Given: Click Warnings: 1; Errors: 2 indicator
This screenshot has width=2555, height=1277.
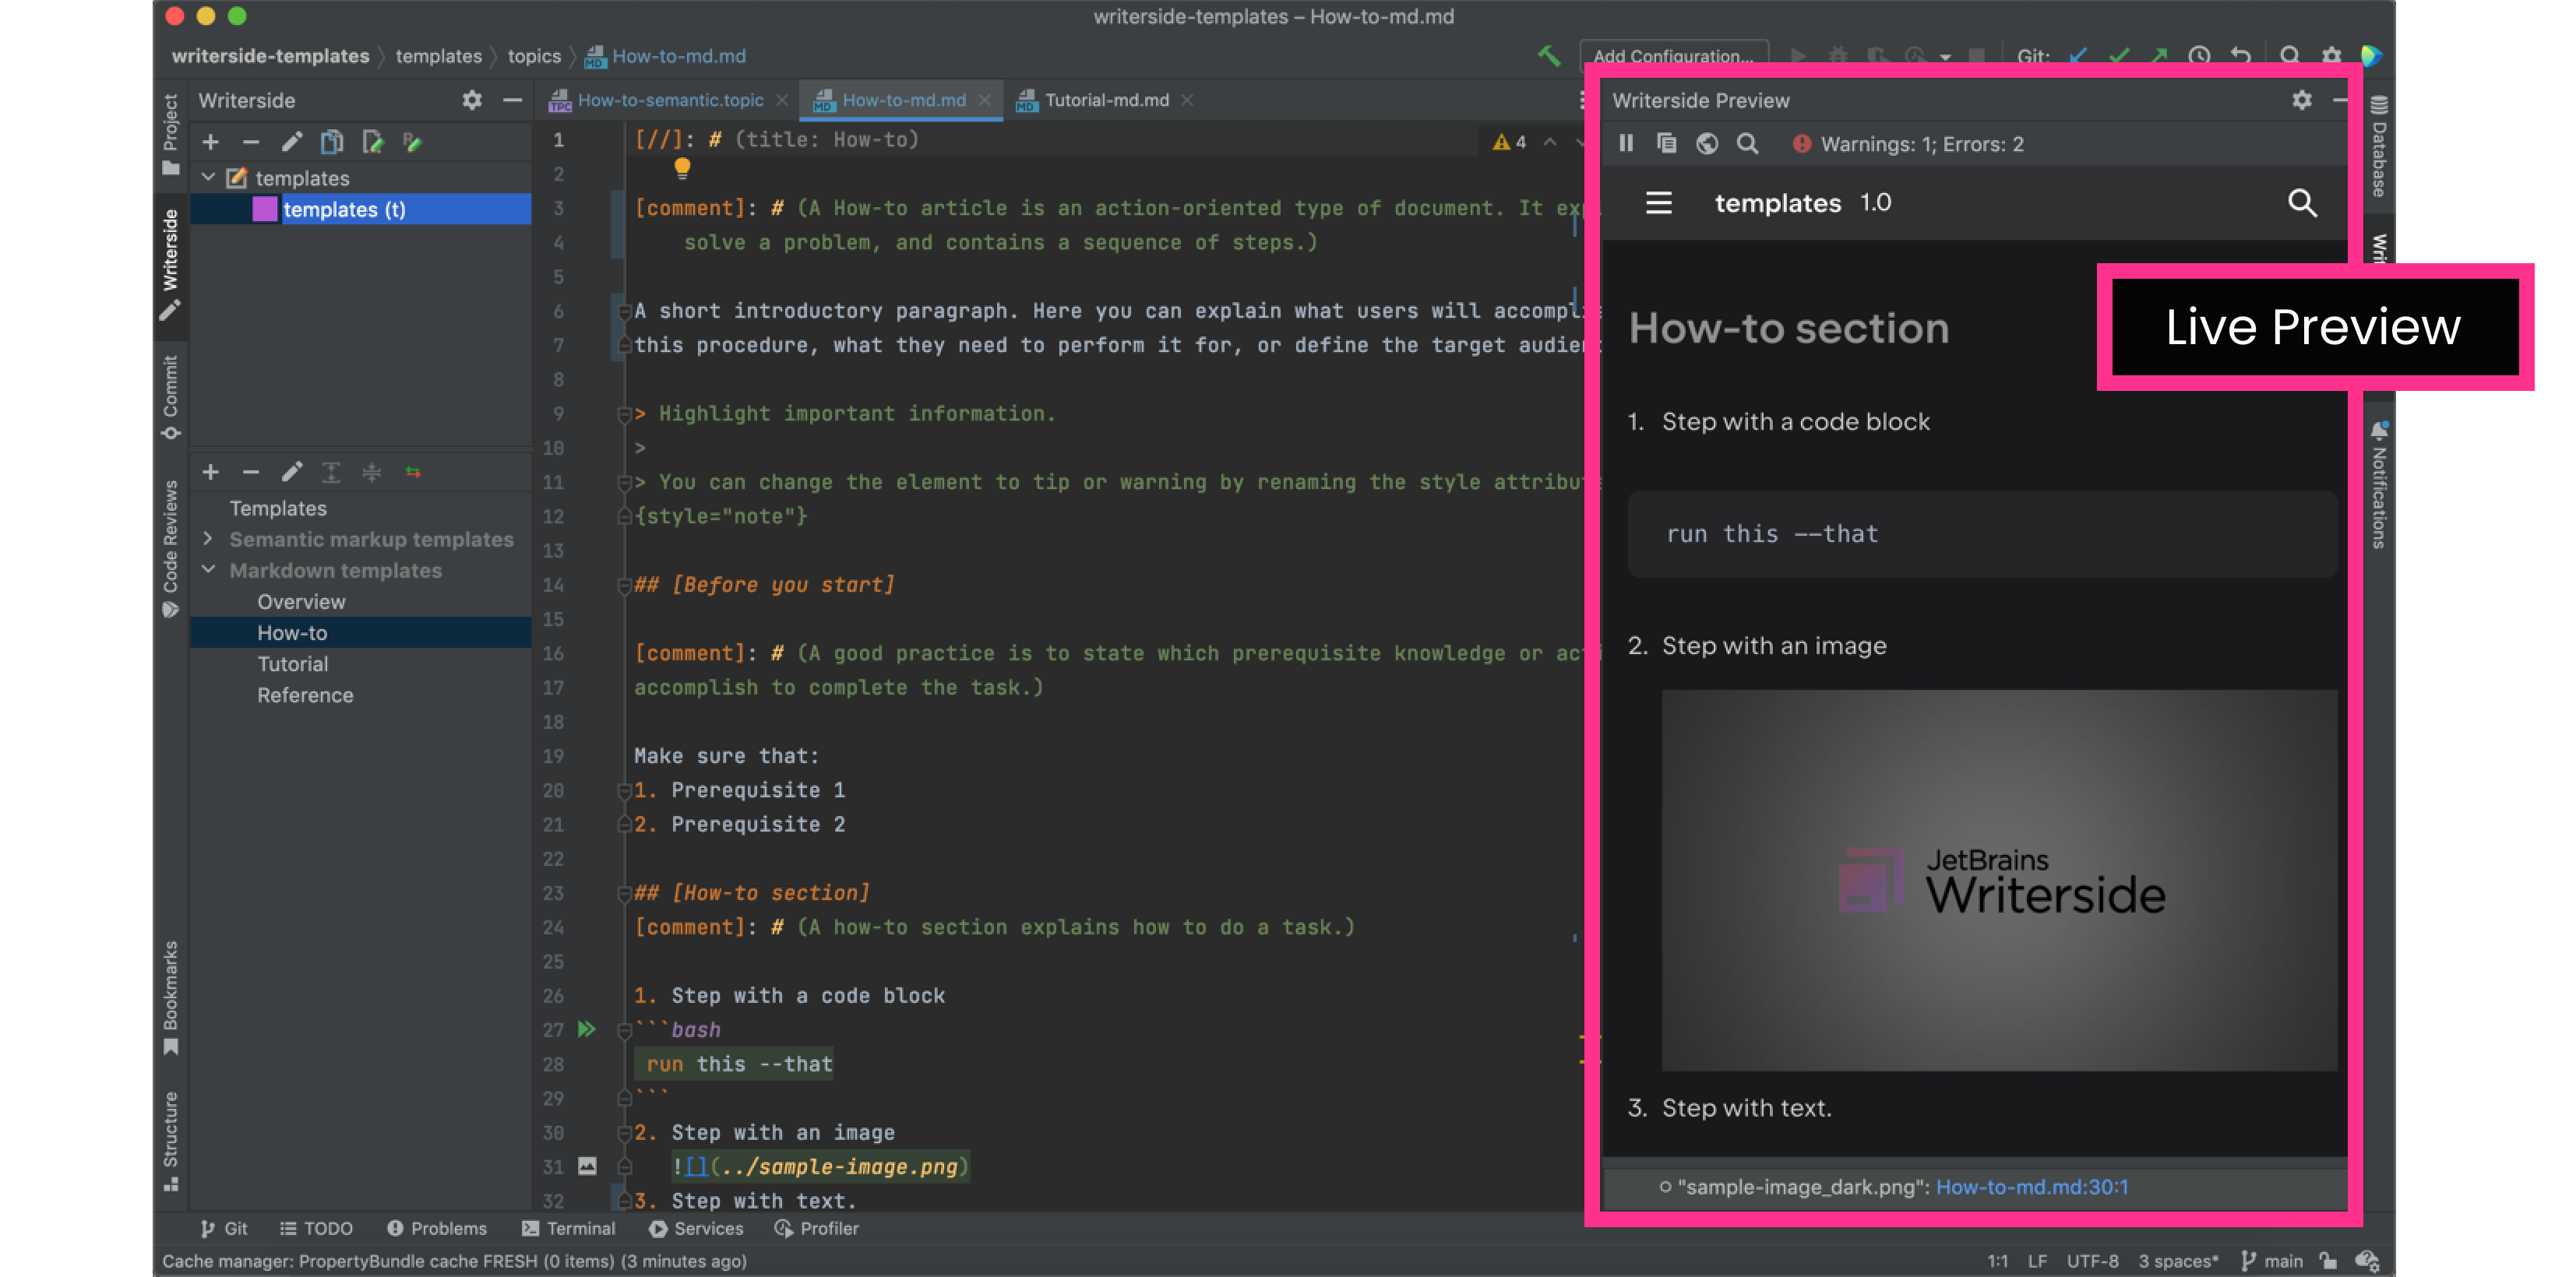Looking at the screenshot, I should pos(1908,144).
